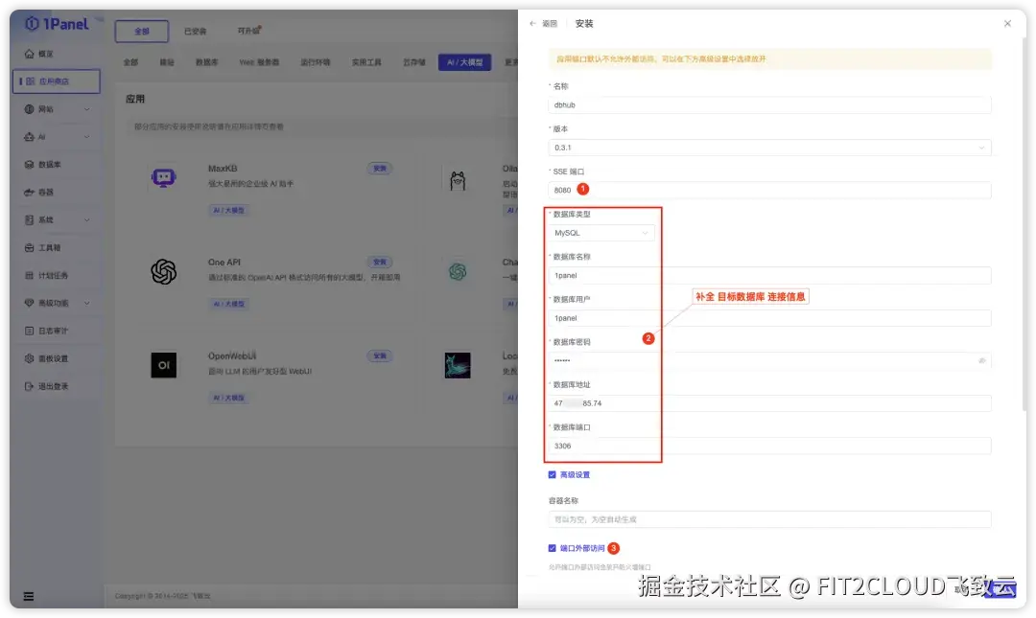Click the SSE 端口 field with 8080

769,190
